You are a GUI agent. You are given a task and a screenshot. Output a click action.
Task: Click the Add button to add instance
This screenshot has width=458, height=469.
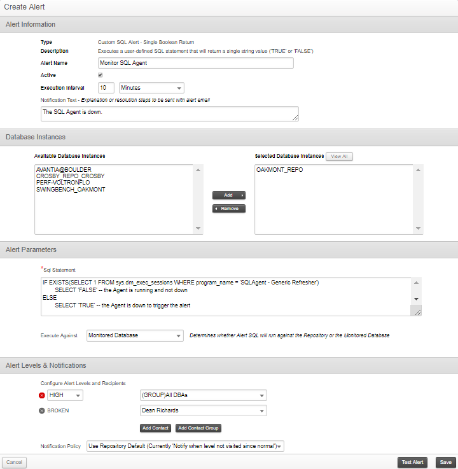coord(229,195)
